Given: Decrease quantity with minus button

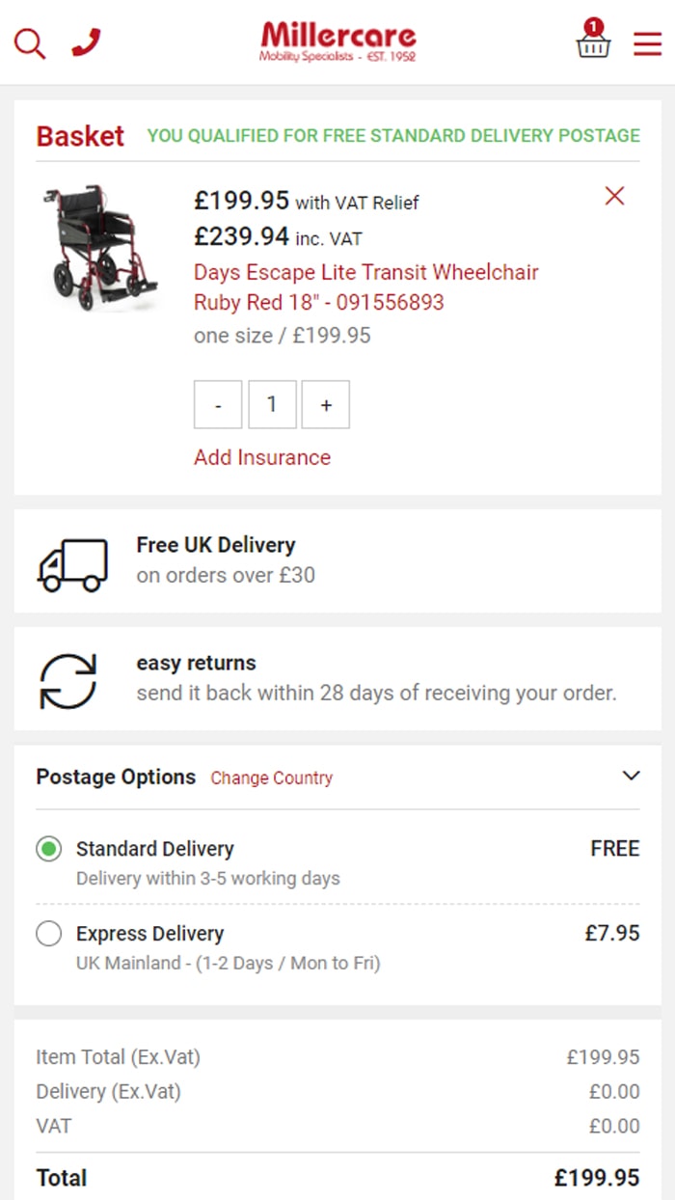Looking at the screenshot, I should 218,405.
